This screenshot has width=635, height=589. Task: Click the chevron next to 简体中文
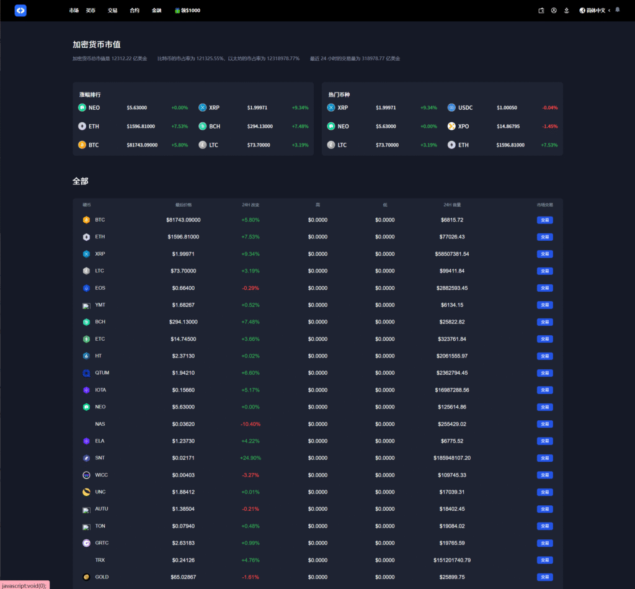coord(609,11)
